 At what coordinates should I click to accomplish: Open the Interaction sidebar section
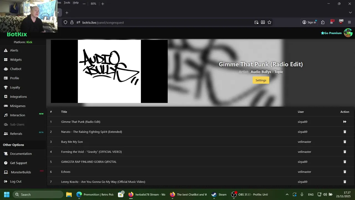(x=17, y=115)
